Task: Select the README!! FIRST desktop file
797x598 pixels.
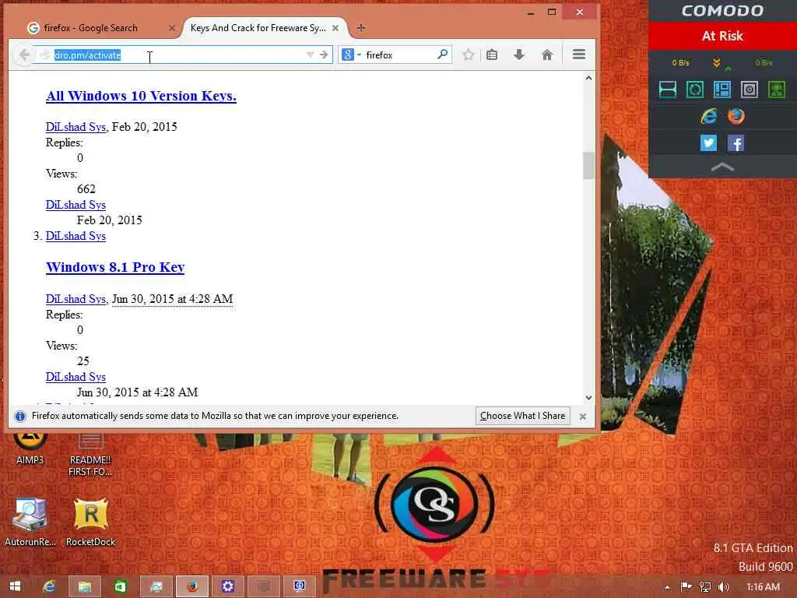Action: [90, 454]
